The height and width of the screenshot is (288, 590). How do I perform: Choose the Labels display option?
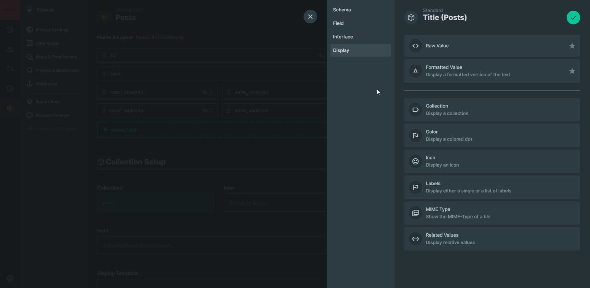point(492,187)
